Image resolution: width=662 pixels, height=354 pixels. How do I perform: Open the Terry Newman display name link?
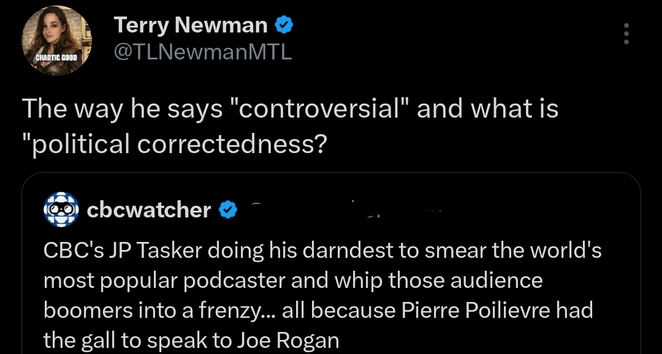pos(191,25)
